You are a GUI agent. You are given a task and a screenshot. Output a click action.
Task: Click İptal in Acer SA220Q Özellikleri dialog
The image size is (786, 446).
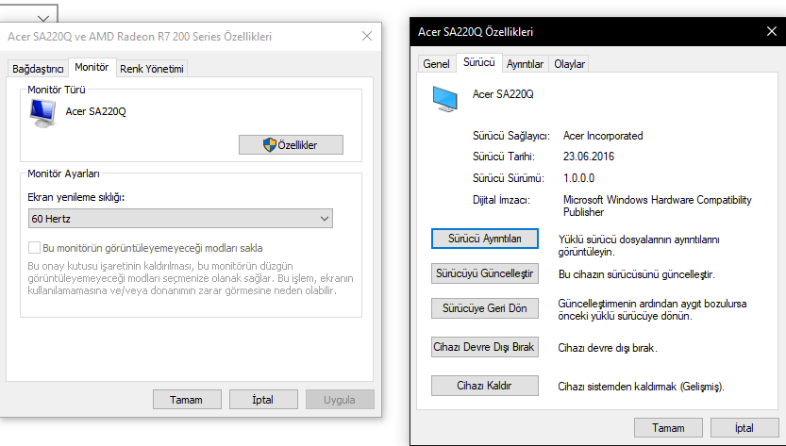tap(744, 427)
